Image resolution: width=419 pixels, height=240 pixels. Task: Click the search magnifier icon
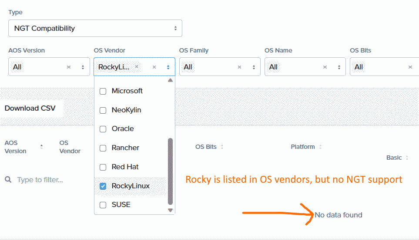[8, 180]
